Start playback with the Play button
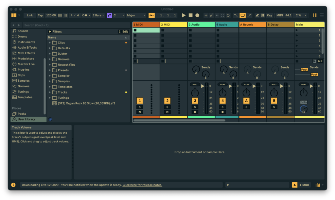 pyautogui.click(x=184, y=15)
